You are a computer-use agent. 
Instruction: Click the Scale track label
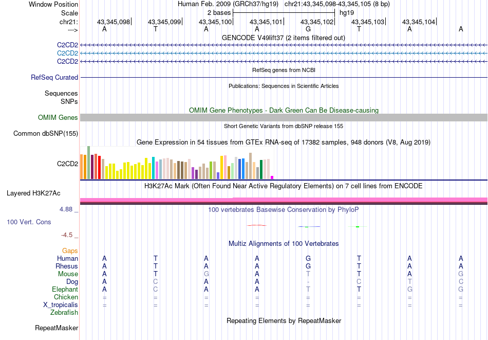click(69, 13)
